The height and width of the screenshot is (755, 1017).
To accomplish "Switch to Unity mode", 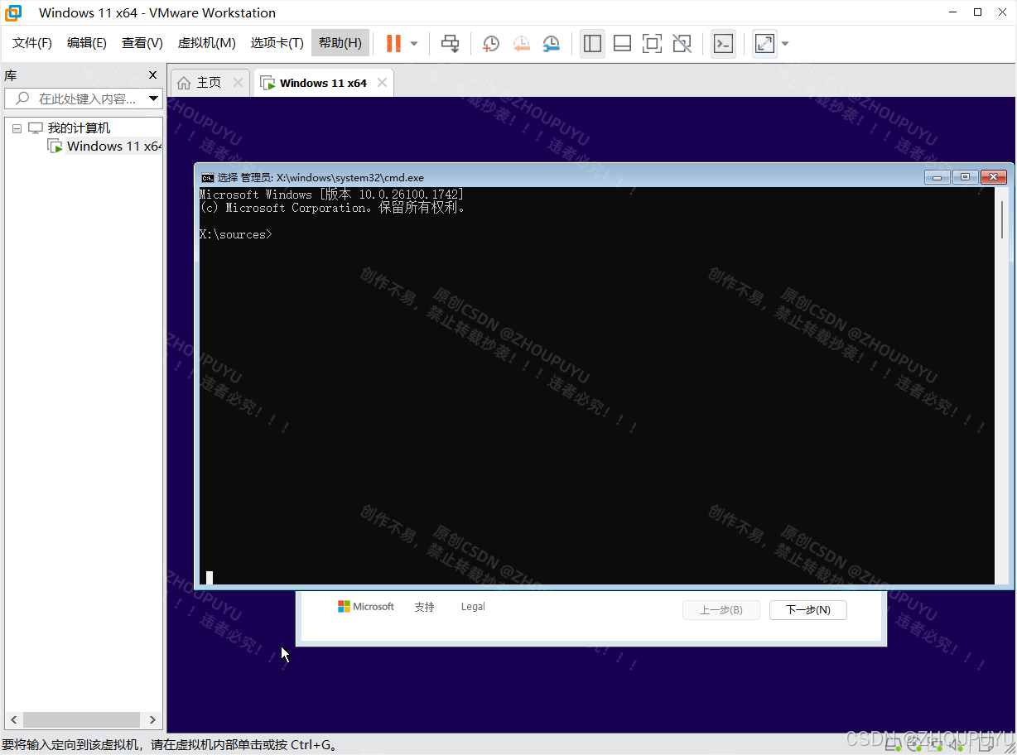I will point(682,44).
